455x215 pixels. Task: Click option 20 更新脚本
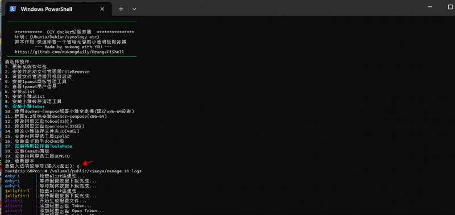20,161
